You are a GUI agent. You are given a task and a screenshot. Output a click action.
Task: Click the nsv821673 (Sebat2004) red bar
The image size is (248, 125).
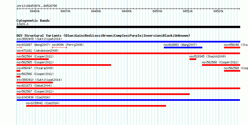pyautogui.click(x=128, y=88)
